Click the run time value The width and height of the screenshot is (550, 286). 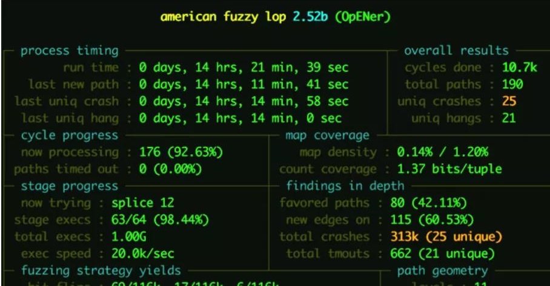pos(244,68)
